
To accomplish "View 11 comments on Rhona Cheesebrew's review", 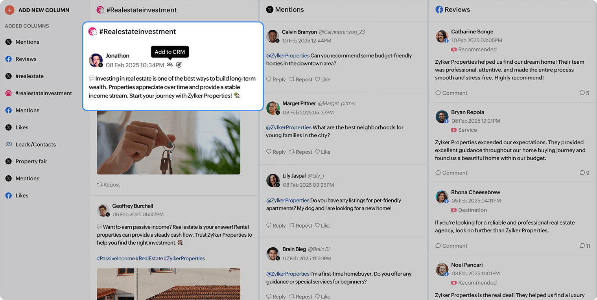I will (x=584, y=246).
